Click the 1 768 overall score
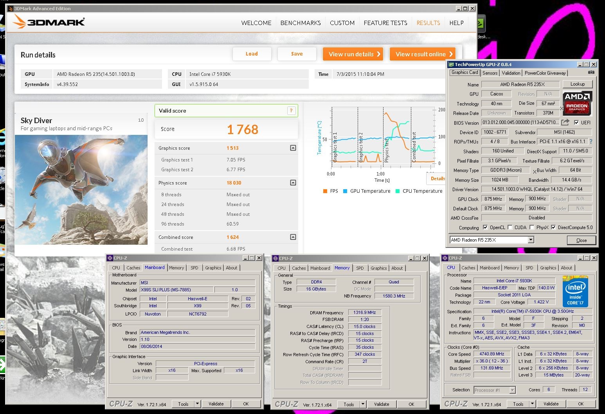The image size is (605, 414). pos(243,129)
